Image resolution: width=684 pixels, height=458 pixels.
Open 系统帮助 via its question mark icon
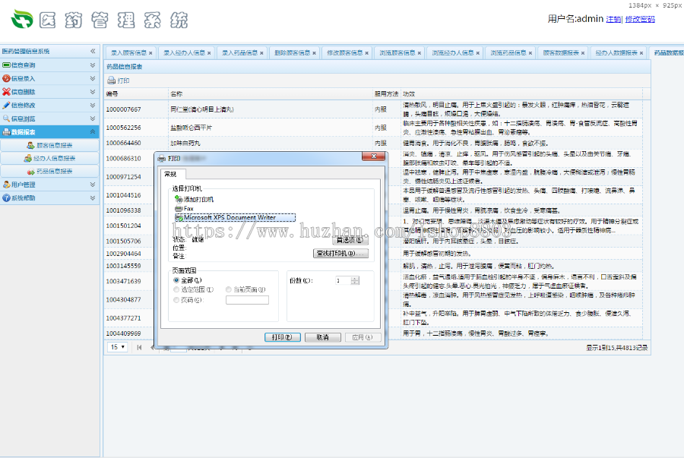click(6, 197)
